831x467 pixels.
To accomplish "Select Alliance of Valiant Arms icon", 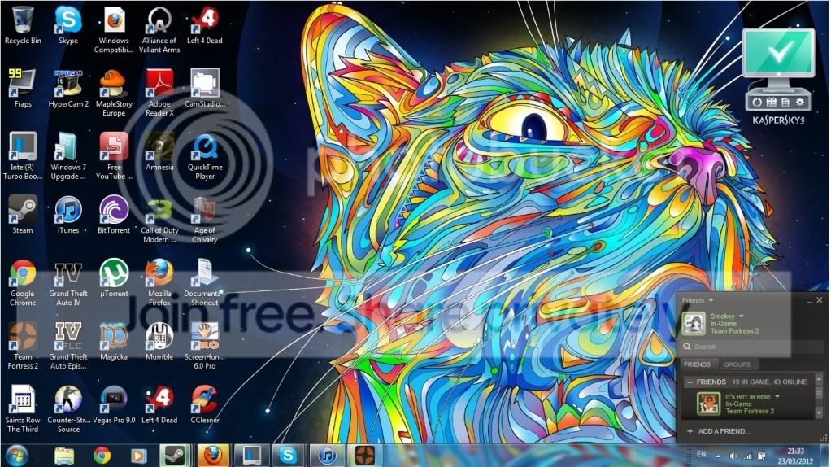I will [159, 29].
